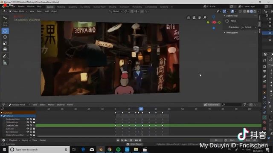Hide OldBlackColor layer
The width and height of the screenshot is (273, 153).
[x=28, y=122]
